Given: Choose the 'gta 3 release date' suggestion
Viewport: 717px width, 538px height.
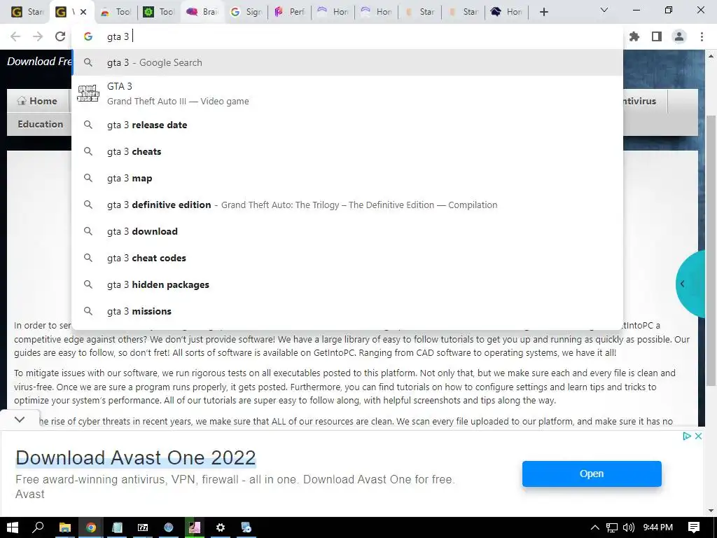Looking at the screenshot, I should click(x=347, y=125).
